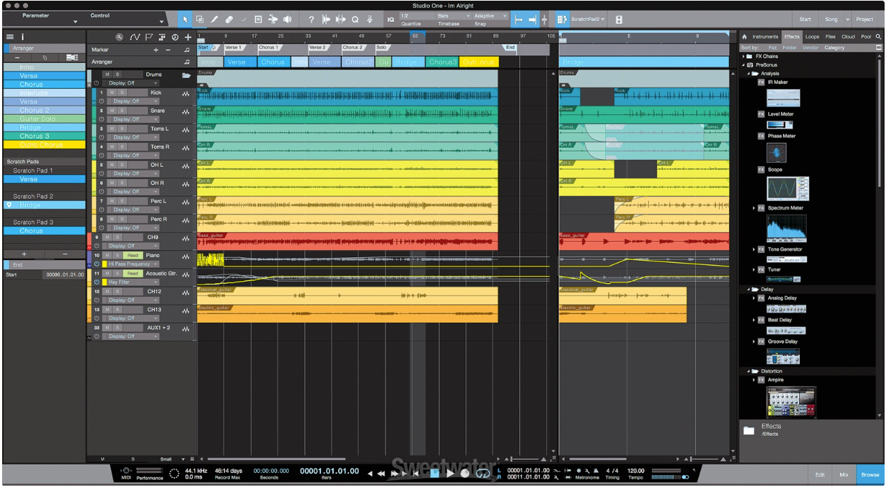Screen dimensions: 886x487
Task: Enable loop playback
Action: [x=483, y=473]
